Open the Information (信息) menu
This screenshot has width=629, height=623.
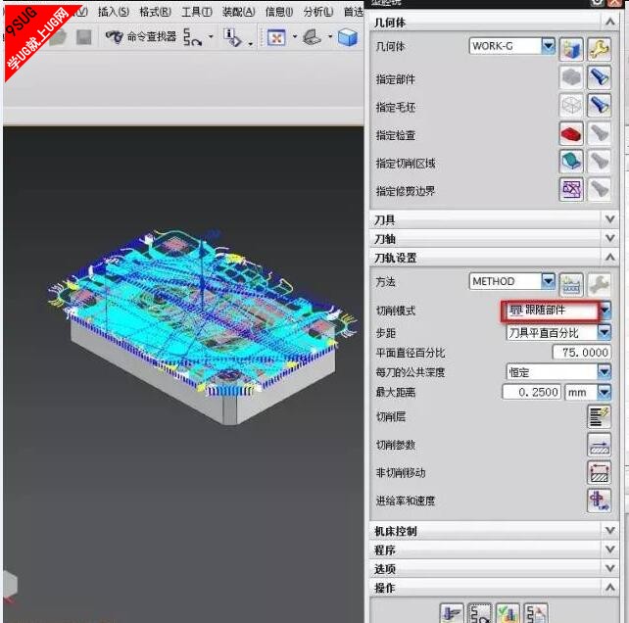tap(279, 12)
